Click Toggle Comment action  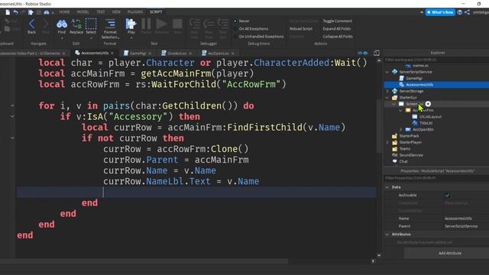[x=337, y=21]
